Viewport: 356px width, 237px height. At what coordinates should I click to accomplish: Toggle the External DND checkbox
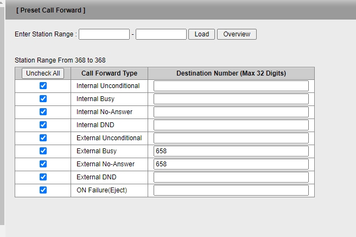43,177
